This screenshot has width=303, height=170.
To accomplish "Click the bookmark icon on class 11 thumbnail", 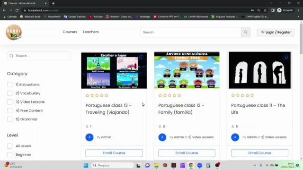I will point(286,57).
